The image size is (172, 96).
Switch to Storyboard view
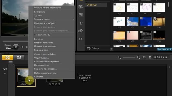click(x=8, y=57)
